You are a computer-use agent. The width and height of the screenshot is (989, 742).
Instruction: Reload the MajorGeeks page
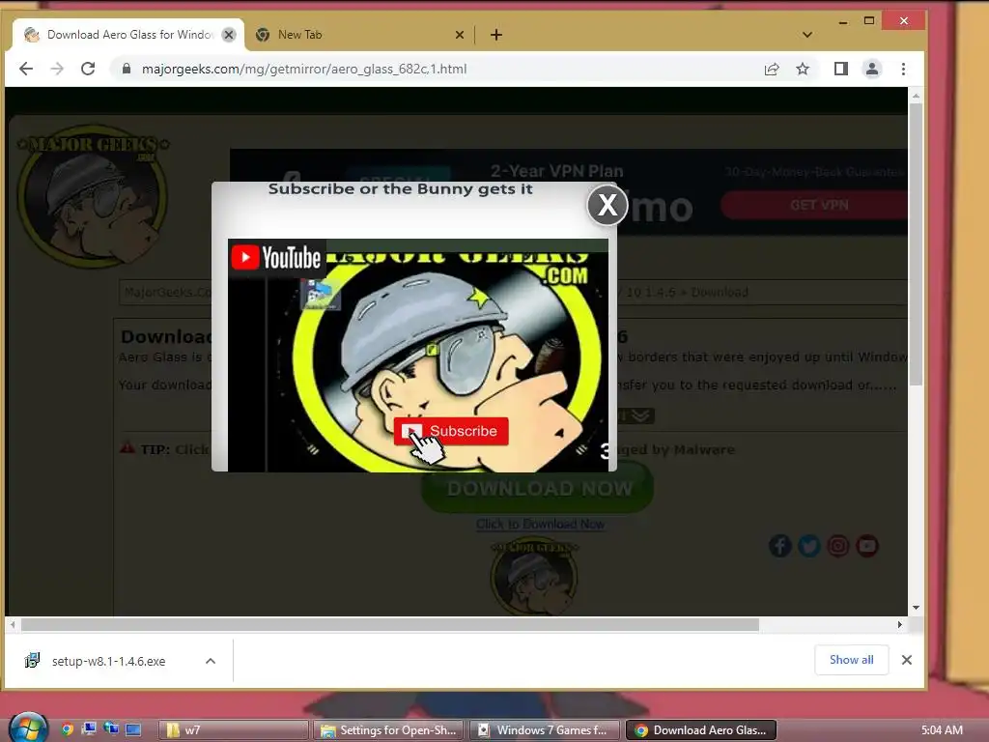pos(88,69)
